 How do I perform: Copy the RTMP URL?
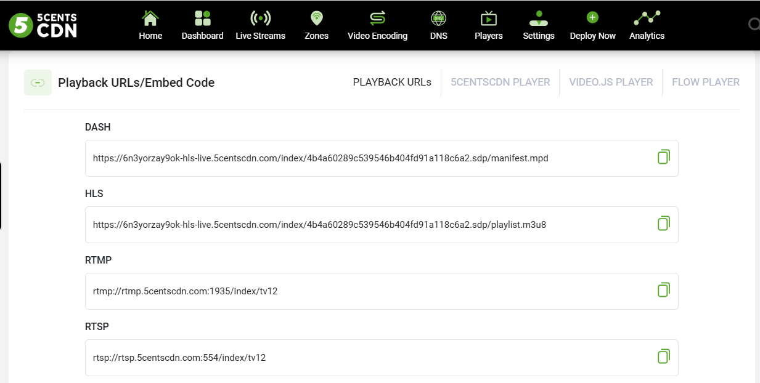(663, 290)
